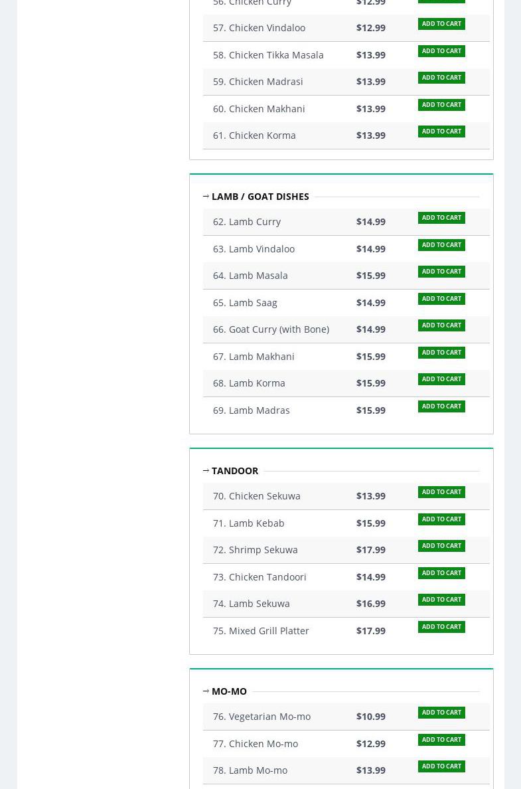Image resolution: width=521 pixels, height=789 pixels.
Task: Add Chicken Mo-mo to cart
Action: point(441,740)
